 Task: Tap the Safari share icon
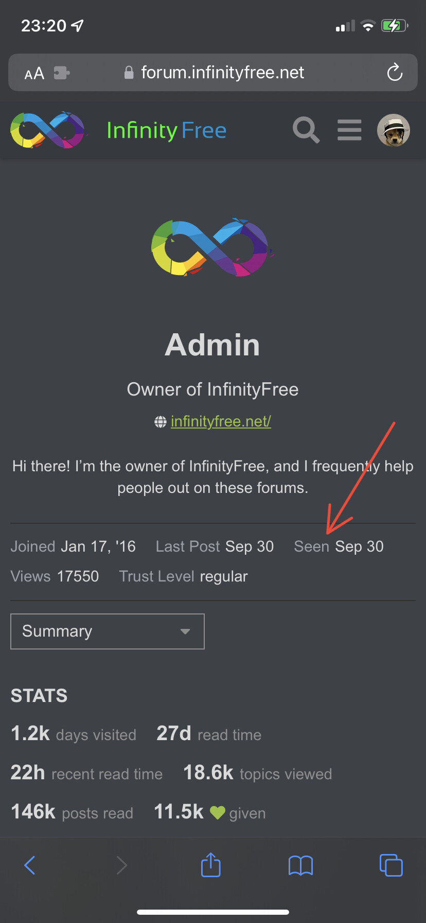[x=210, y=865]
